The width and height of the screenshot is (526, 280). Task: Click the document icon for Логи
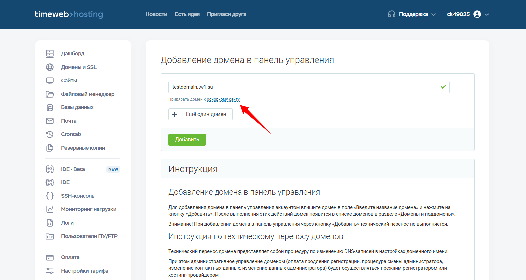(x=50, y=223)
